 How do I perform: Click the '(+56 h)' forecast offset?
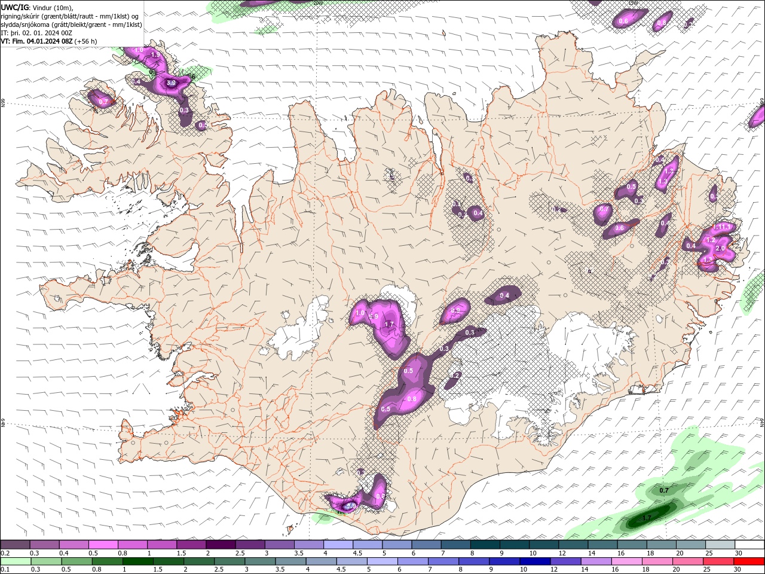pyautogui.click(x=86, y=41)
